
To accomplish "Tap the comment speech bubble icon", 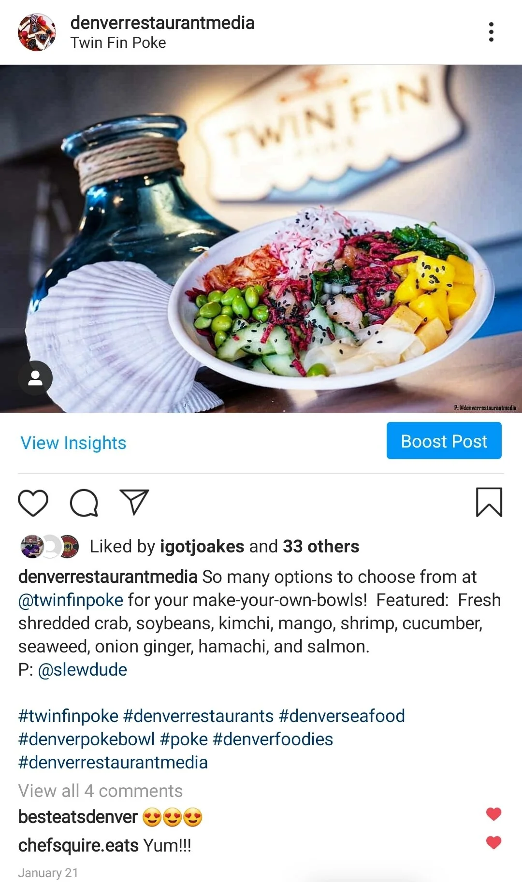I will click(x=84, y=503).
